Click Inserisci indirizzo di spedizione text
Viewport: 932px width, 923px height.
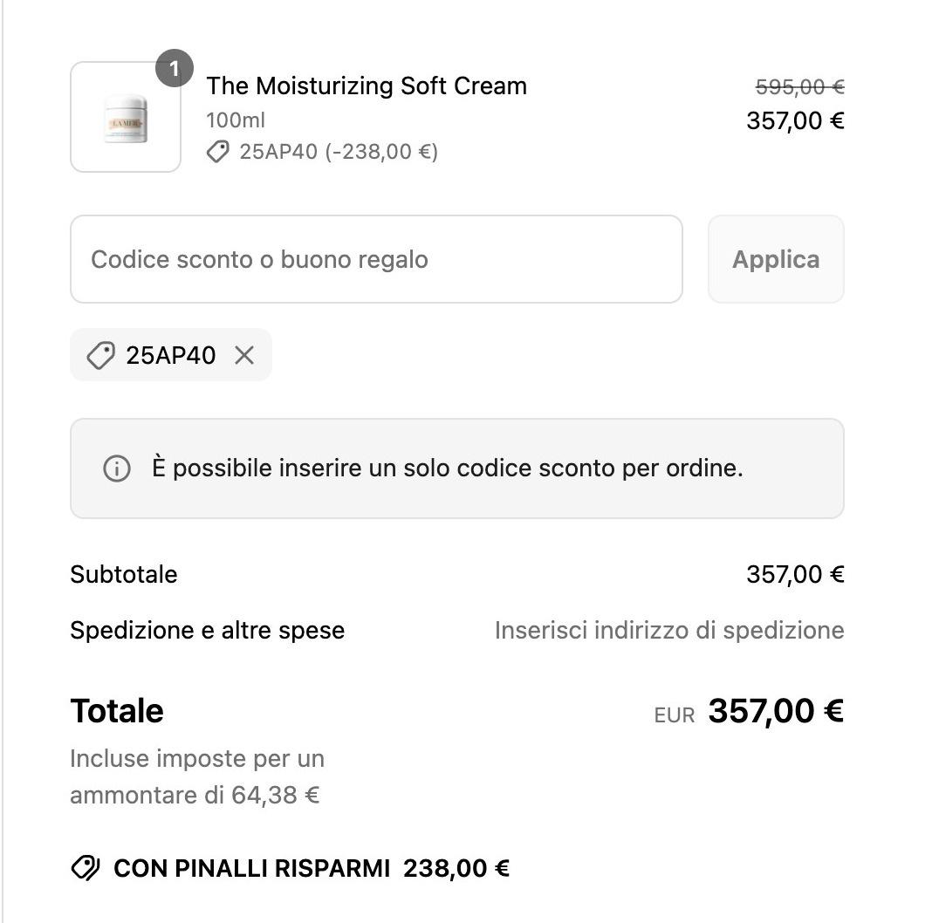(669, 630)
